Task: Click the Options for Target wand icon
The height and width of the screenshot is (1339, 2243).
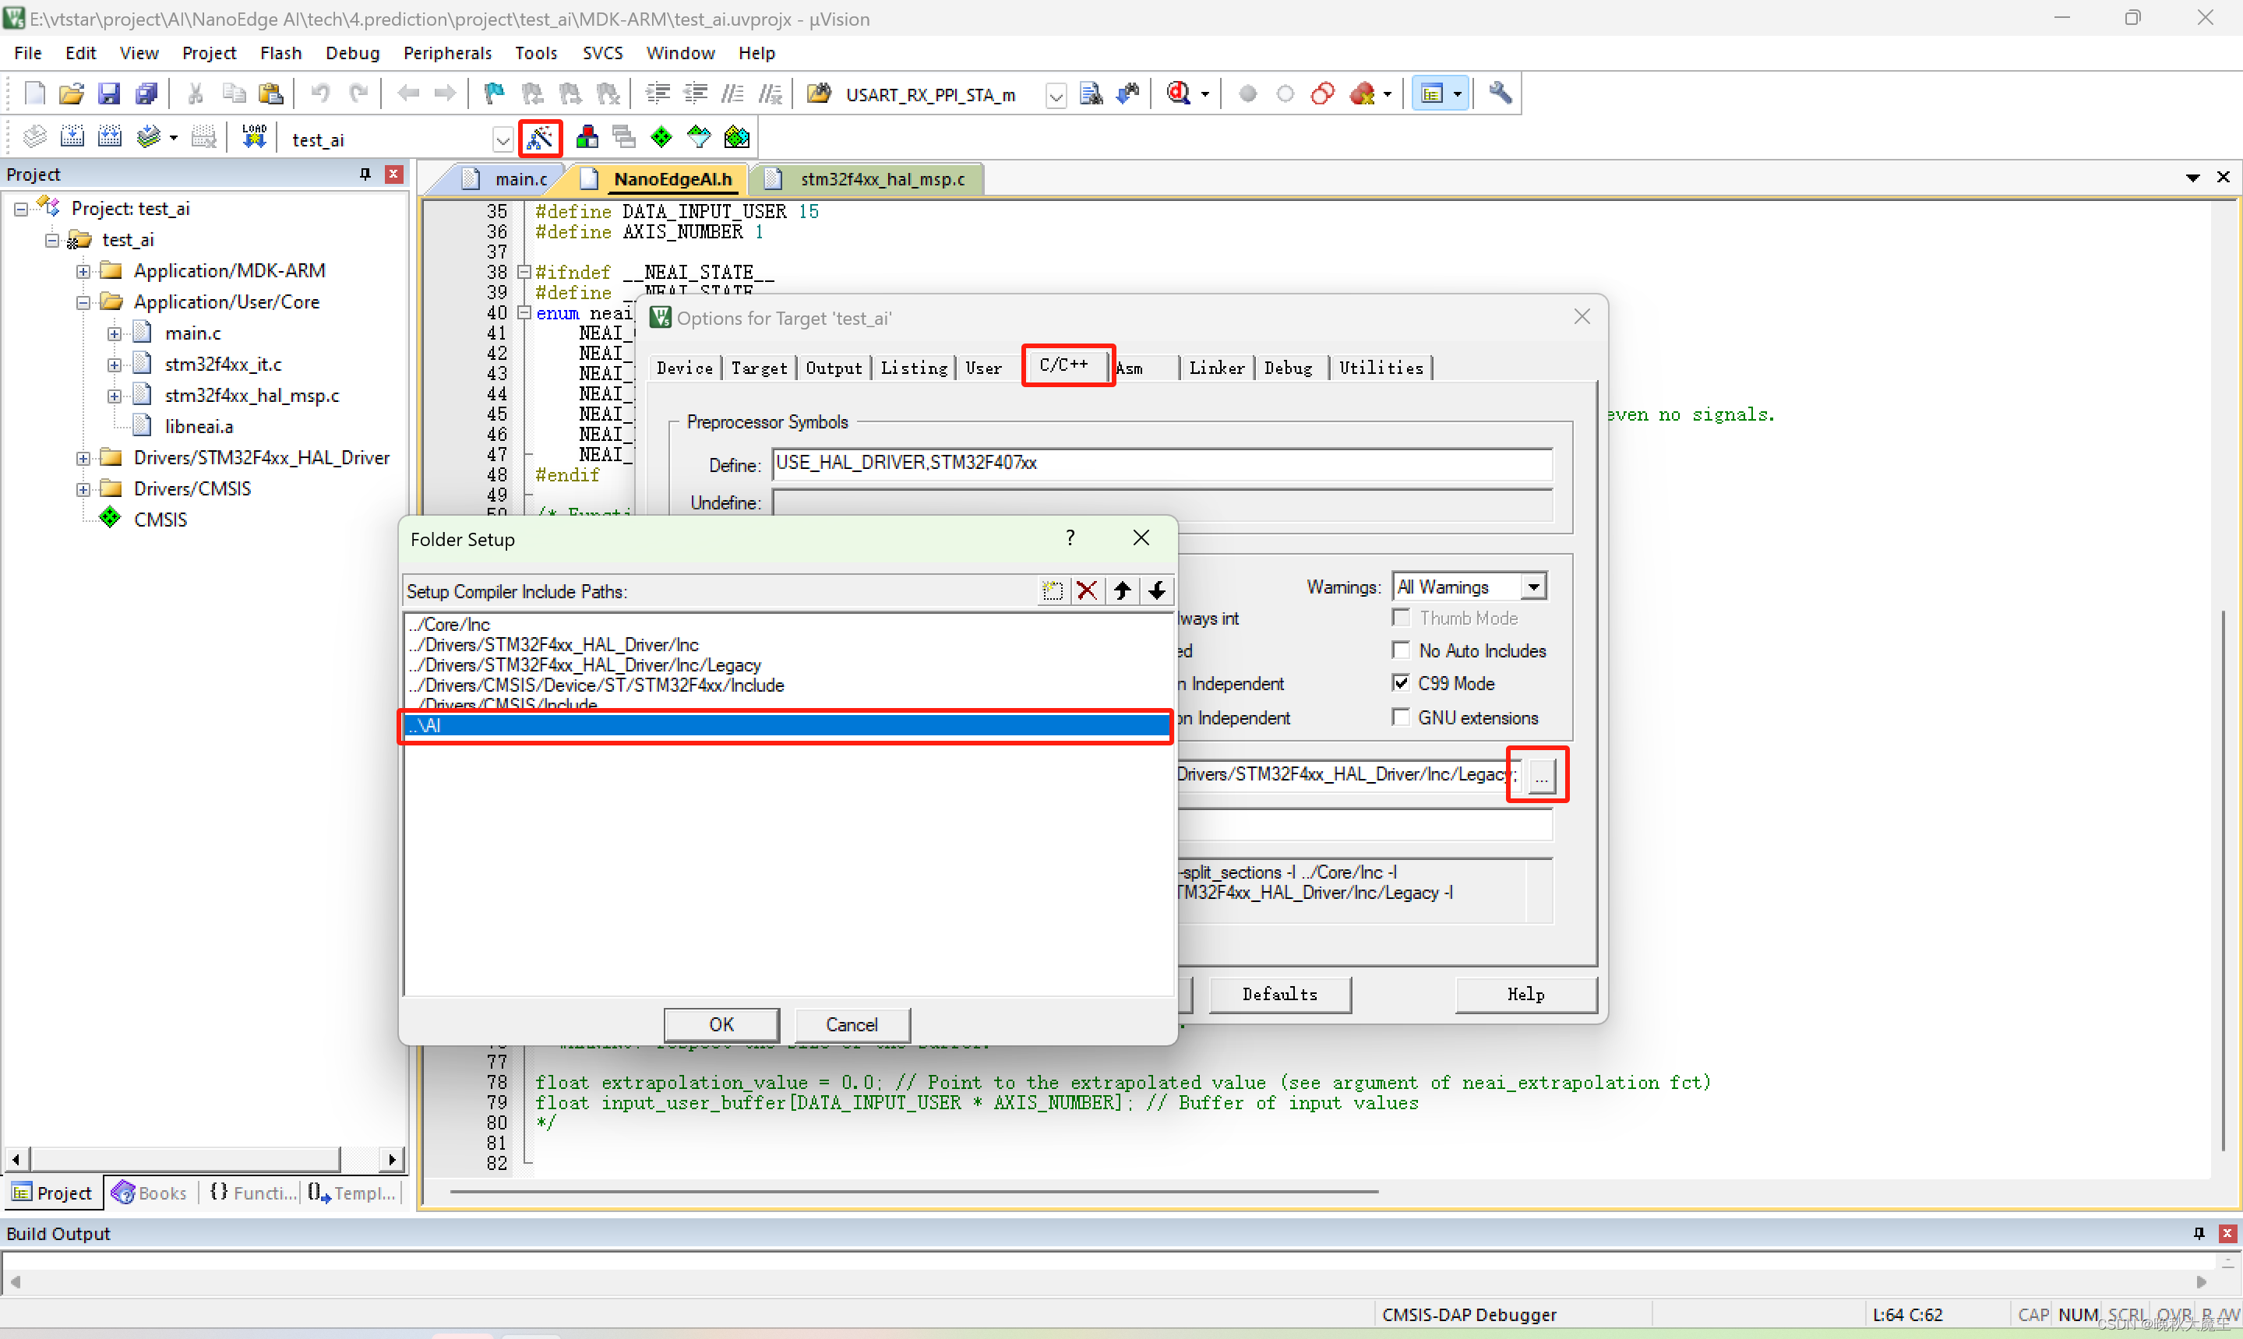Action: click(540, 138)
